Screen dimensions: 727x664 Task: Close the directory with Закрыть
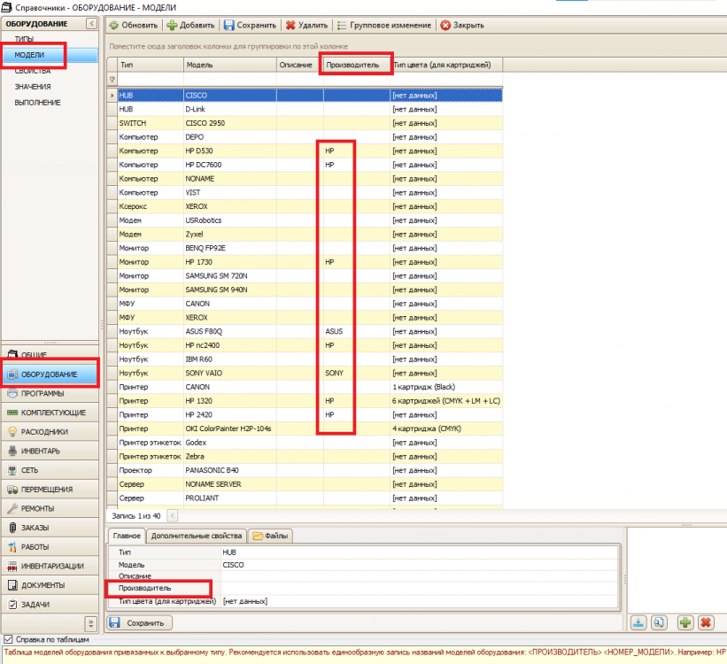coord(462,25)
